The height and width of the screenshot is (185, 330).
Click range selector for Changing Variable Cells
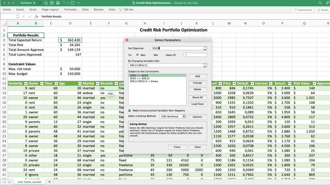click(x=205, y=66)
